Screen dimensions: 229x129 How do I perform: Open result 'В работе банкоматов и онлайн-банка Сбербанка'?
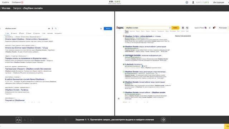[25, 79]
